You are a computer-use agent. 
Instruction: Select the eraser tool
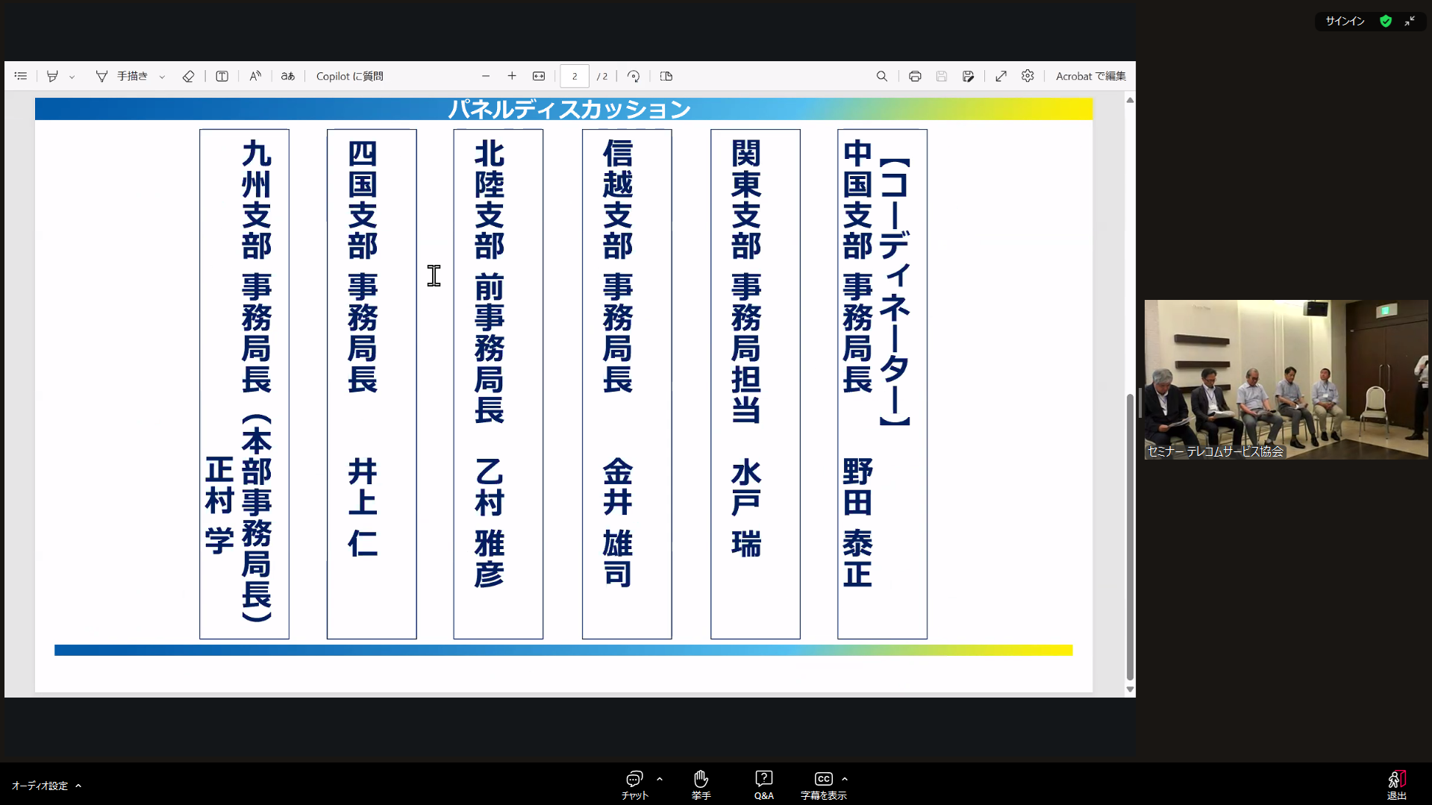click(x=188, y=76)
